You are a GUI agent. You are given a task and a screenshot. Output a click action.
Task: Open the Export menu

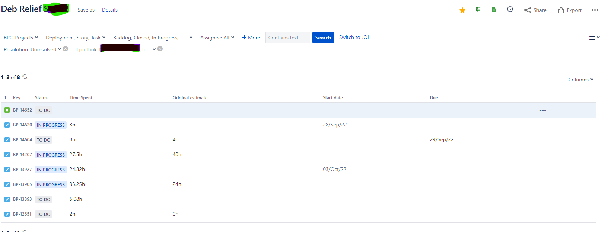click(570, 10)
